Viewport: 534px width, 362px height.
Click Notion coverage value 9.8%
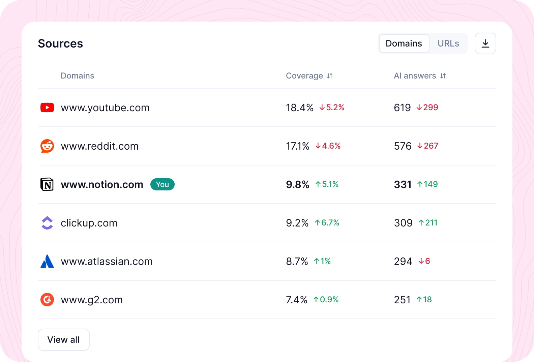(x=298, y=184)
